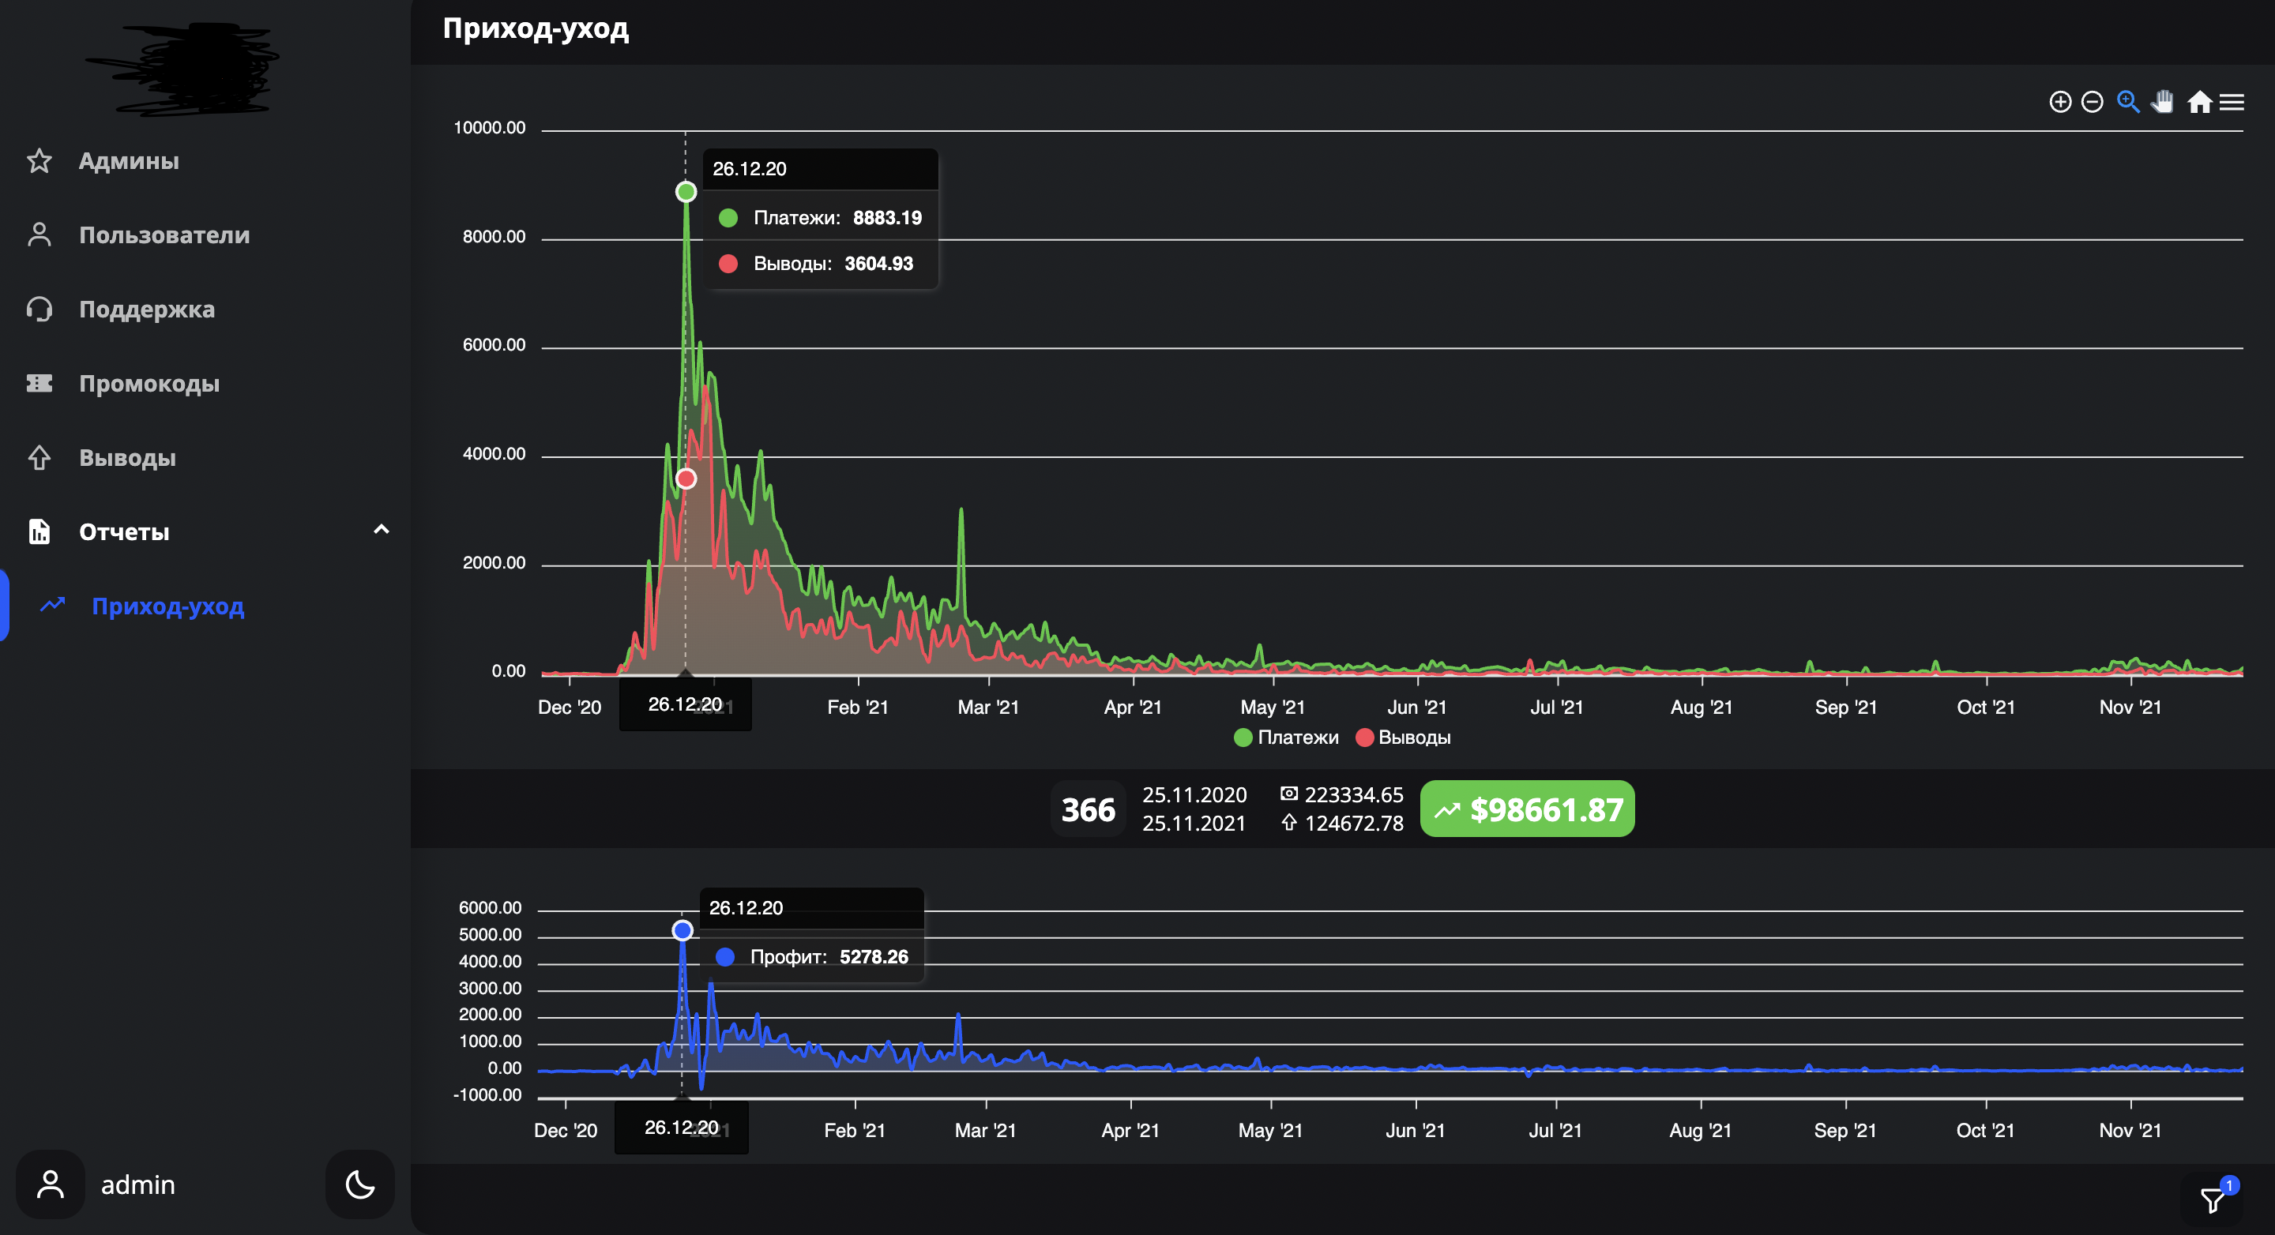Select the Приход-уход report link
Screen dimensions: 2275x1235
(167, 606)
